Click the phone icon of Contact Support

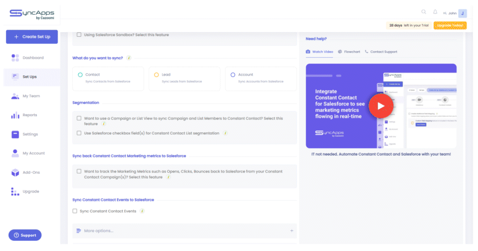tap(367, 52)
